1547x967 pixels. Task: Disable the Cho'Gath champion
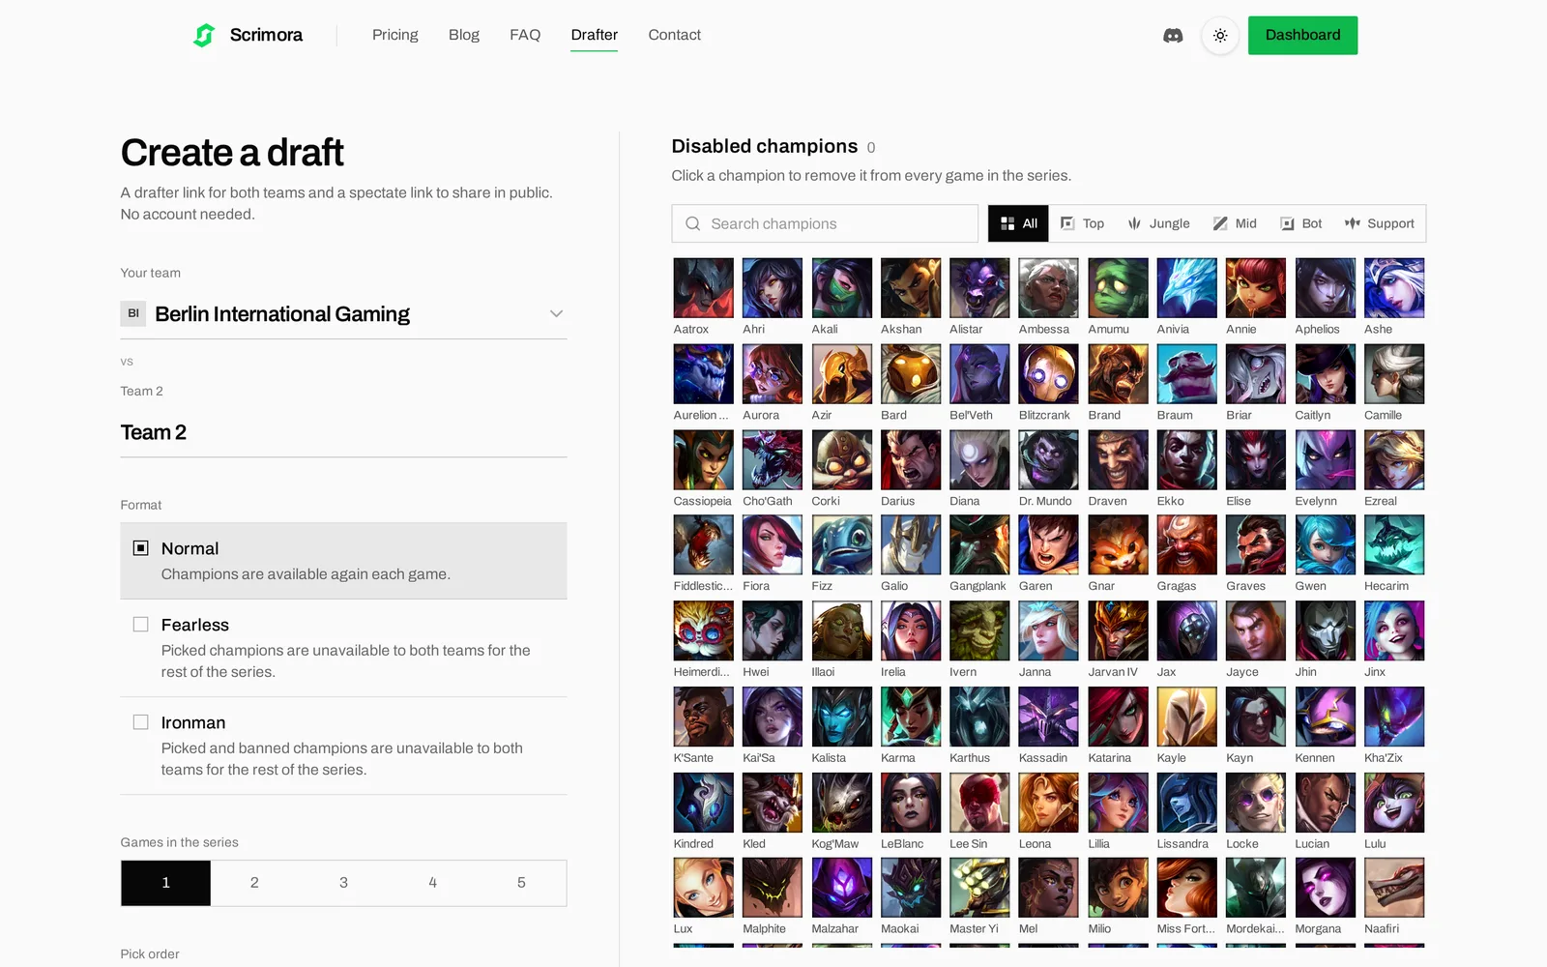click(x=773, y=460)
